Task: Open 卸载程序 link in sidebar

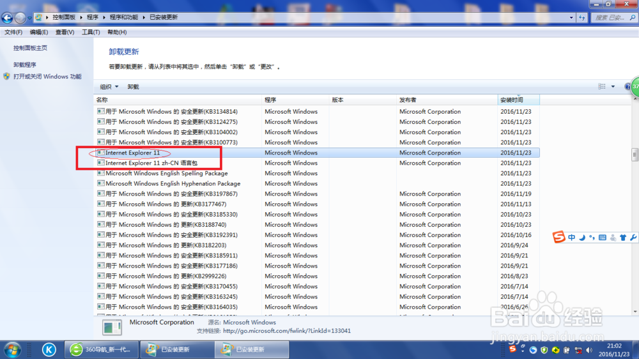Action: tap(24, 65)
